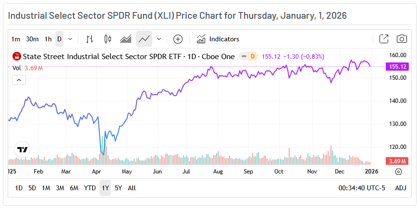Select the bars chart style icon
The height and width of the screenshot is (209, 417).
click(89, 39)
